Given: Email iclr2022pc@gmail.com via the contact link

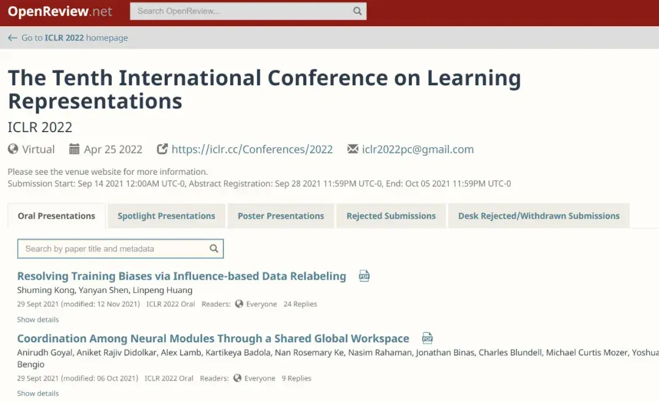Looking at the screenshot, I should click(x=418, y=149).
